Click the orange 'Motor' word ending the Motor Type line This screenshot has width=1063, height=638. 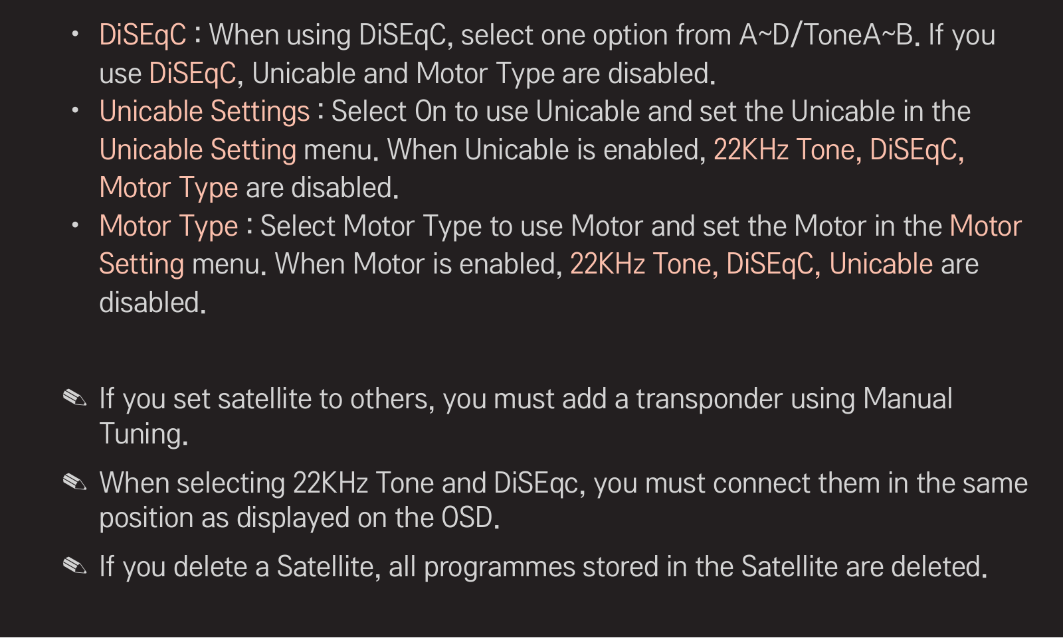coord(986,226)
